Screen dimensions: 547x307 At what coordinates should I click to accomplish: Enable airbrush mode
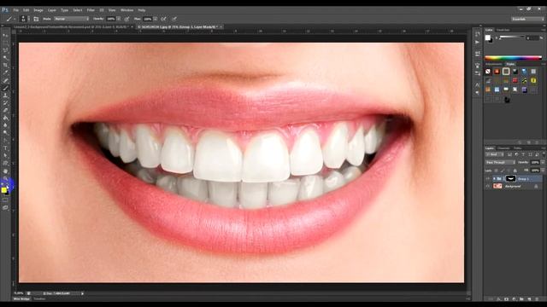163,19
